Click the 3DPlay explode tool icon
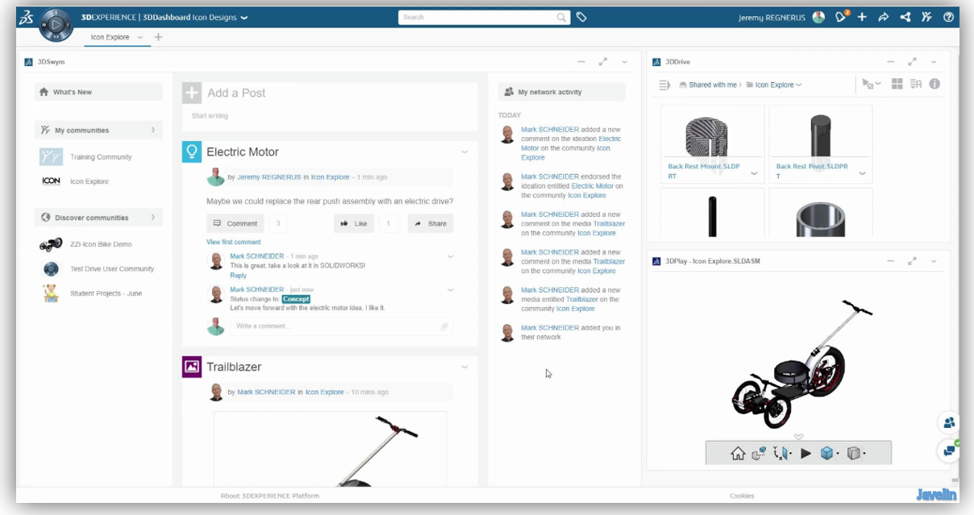The image size is (974, 515). [x=759, y=454]
